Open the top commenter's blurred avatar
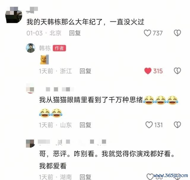 tap(14, 15)
